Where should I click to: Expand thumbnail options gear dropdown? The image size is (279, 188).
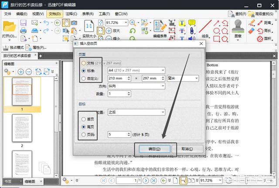point(13,72)
